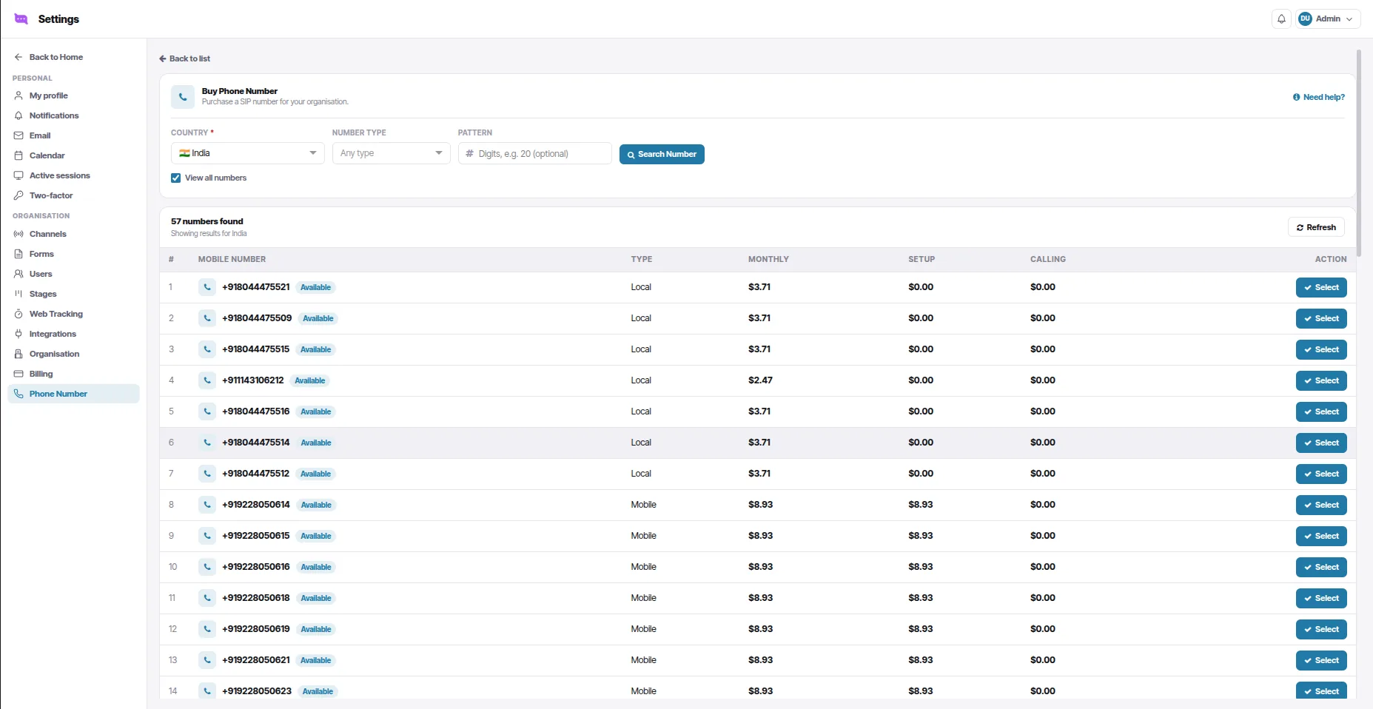1373x709 pixels.
Task: Click number text +919228050623
Action: click(257, 691)
